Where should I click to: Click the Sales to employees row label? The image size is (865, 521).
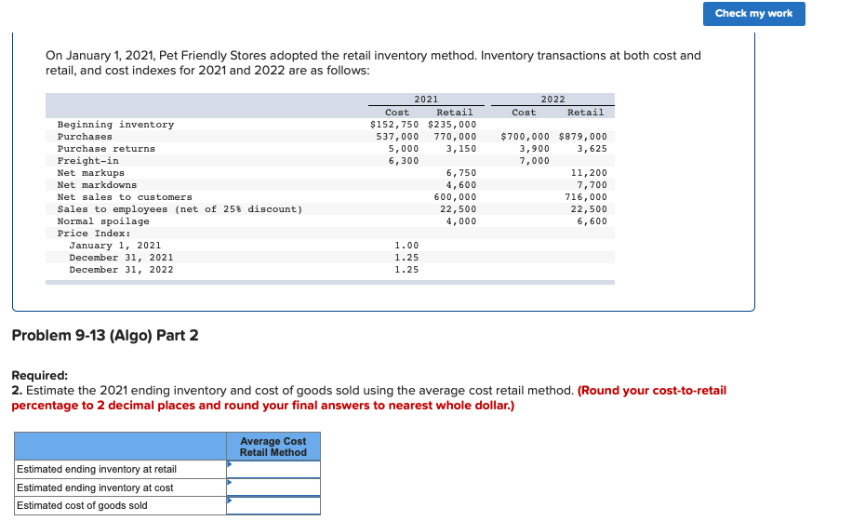[180, 209]
